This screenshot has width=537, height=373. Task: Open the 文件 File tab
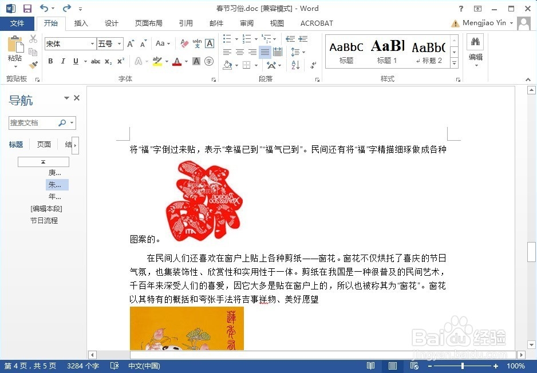17,23
